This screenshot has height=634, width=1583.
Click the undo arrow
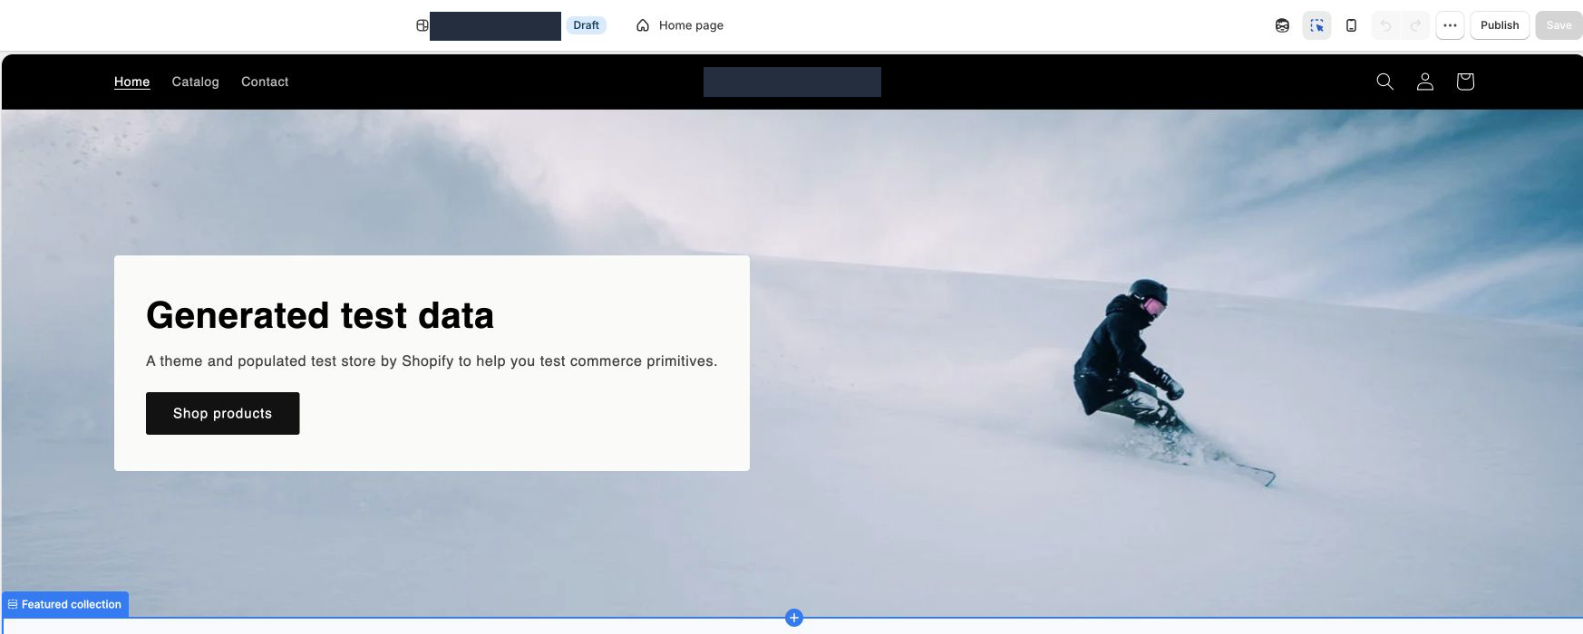(x=1385, y=25)
